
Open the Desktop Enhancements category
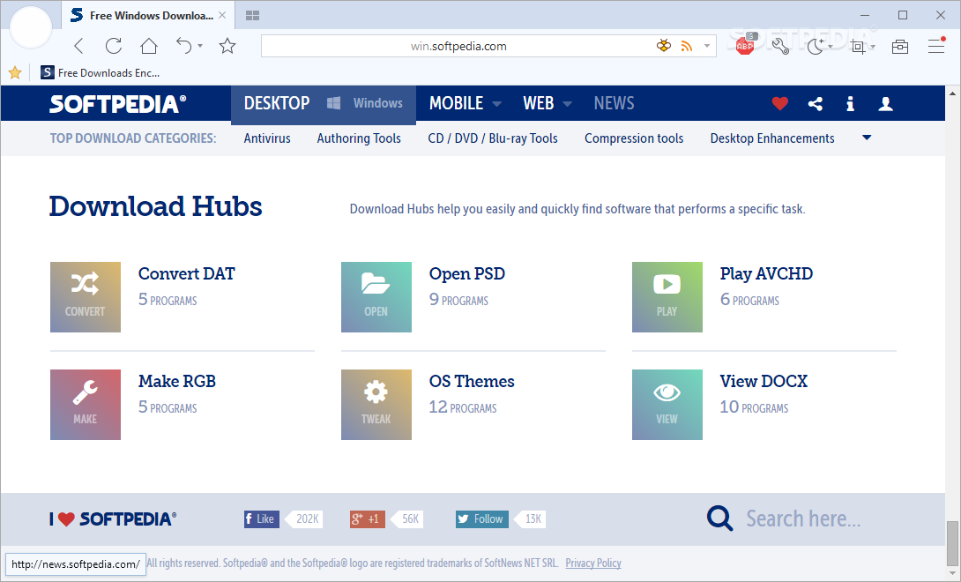pos(772,138)
